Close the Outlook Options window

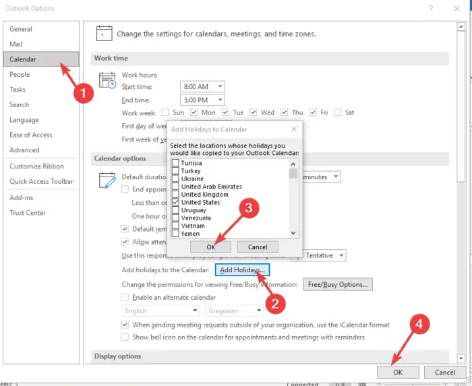point(456,8)
